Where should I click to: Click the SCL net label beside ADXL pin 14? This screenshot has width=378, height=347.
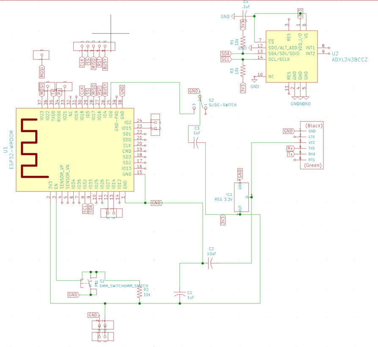point(226,59)
